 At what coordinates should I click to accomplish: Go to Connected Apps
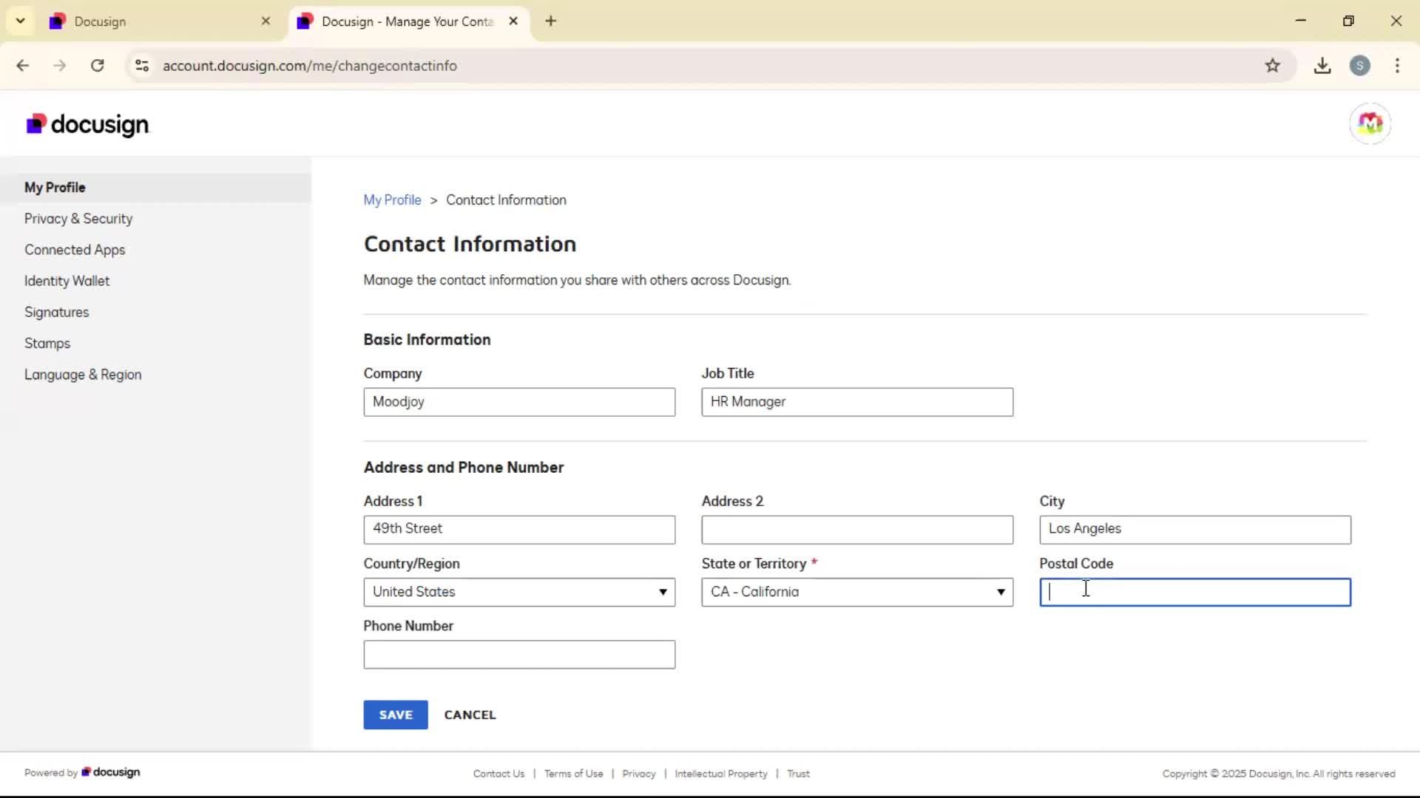click(x=75, y=250)
